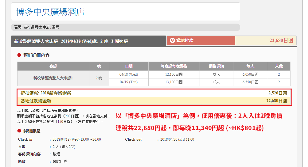Click the 當地付款總金額 total label

click(36, 101)
